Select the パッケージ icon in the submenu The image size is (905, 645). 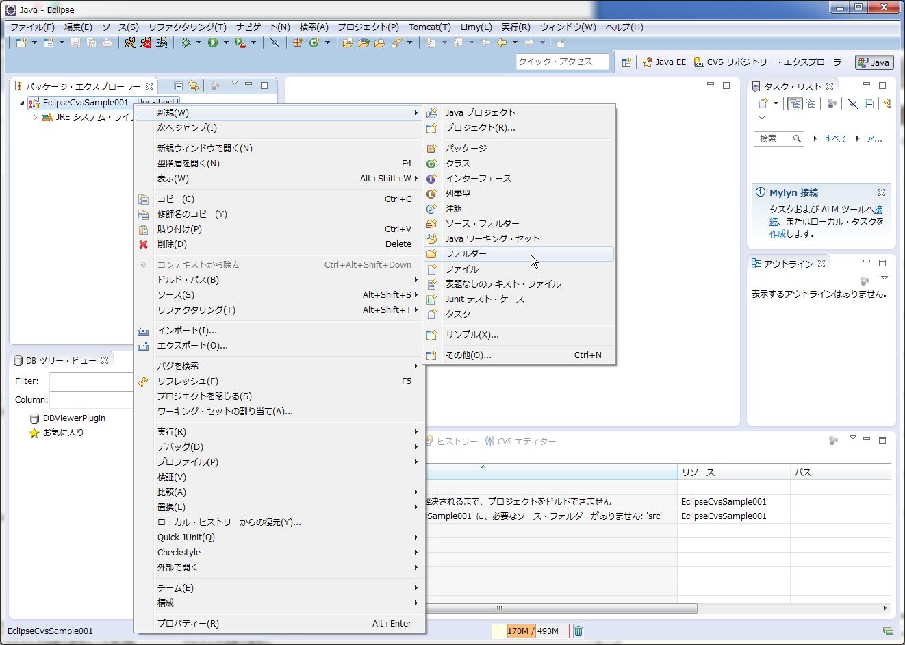pos(431,148)
